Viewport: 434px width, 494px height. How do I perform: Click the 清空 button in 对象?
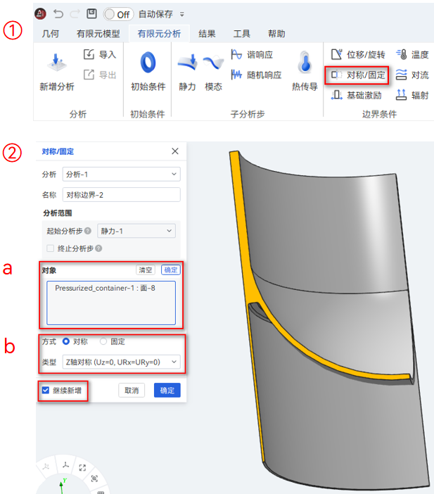click(x=146, y=270)
